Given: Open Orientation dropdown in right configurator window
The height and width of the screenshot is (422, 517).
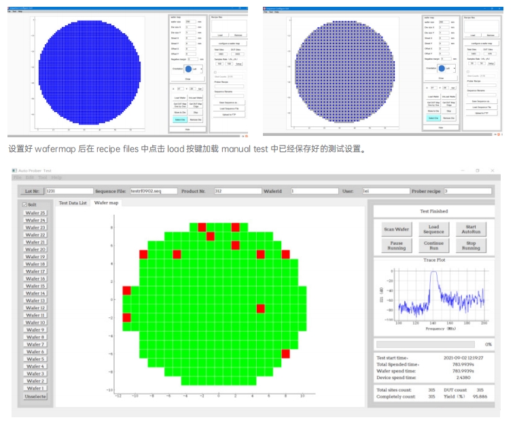Looking at the screenshot, I should tap(452, 69).
